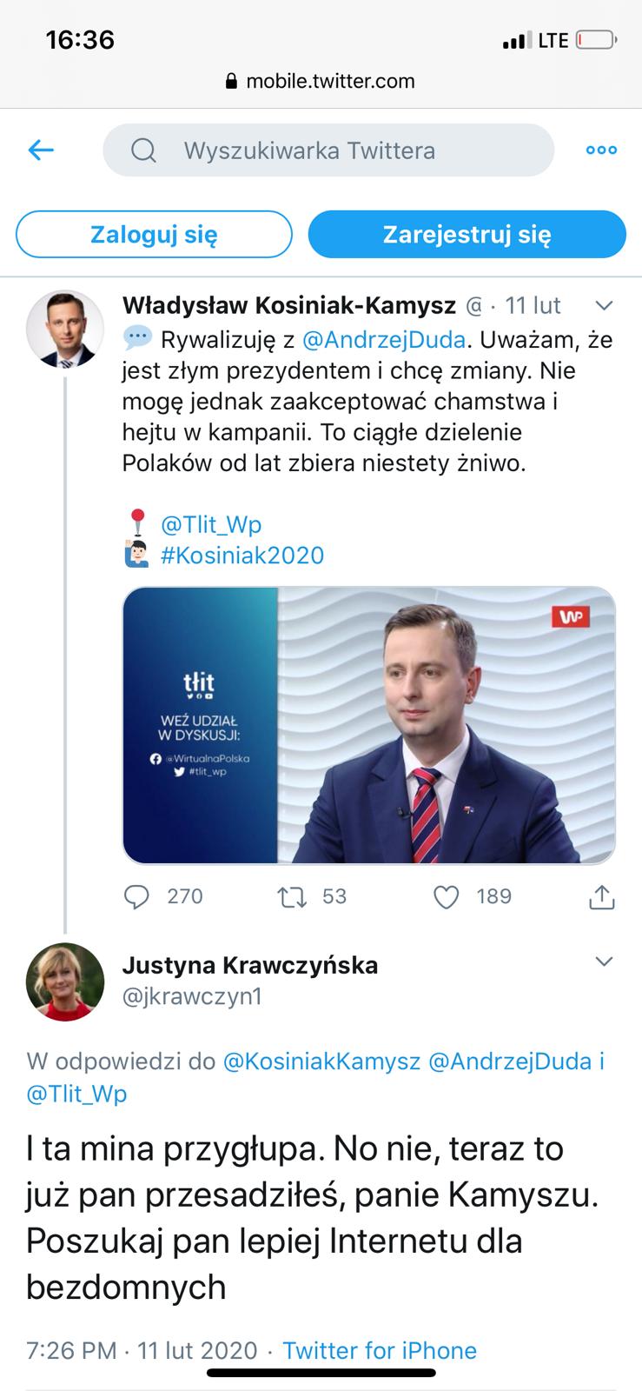Open the @Tlit_Wp mention below the tweet text
642x1391 pixels.
point(211,525)
